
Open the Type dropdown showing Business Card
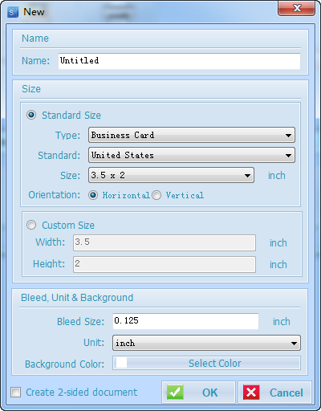(x=192, y=135)
